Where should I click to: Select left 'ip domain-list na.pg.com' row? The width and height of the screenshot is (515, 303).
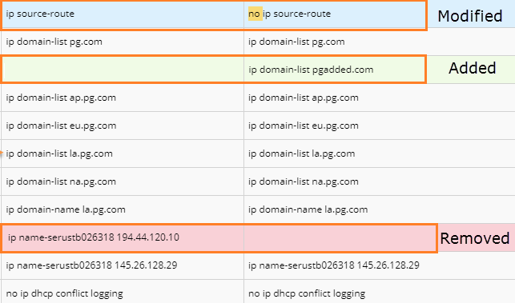(123, 181)
